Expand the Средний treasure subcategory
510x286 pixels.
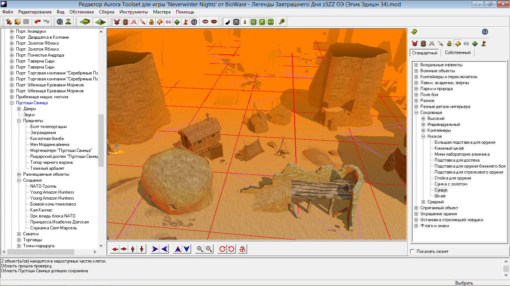pyautogui.click(x=423, y=202)
